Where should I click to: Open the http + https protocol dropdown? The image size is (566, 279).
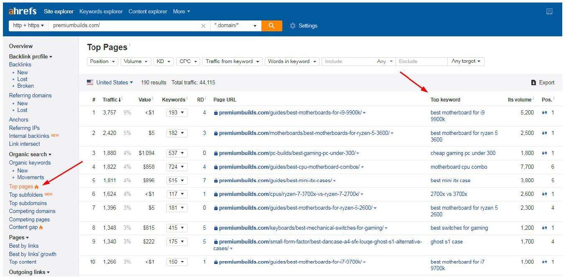[x=28, y=25]
